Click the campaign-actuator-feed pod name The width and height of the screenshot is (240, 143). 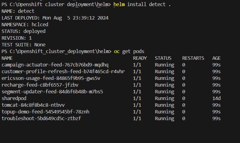(x=55, y=65)
